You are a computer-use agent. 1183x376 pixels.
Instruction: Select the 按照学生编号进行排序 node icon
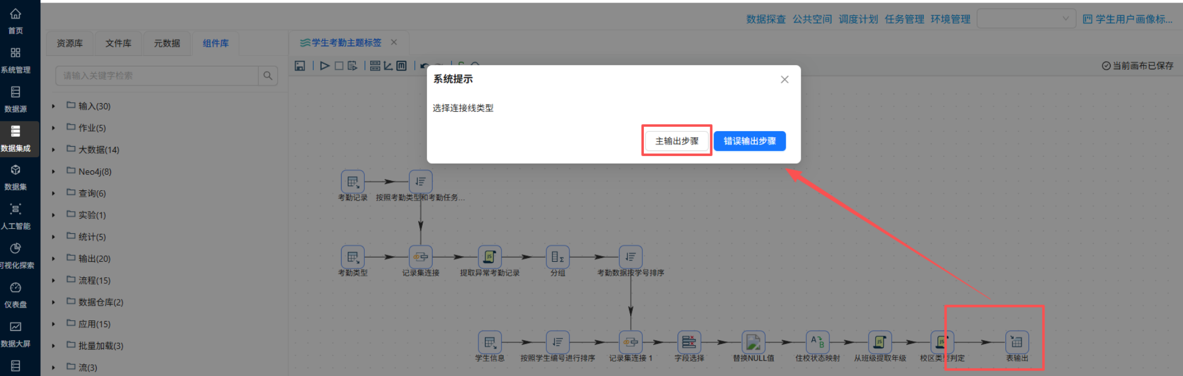pyautogui.click(x=557, y=342)
